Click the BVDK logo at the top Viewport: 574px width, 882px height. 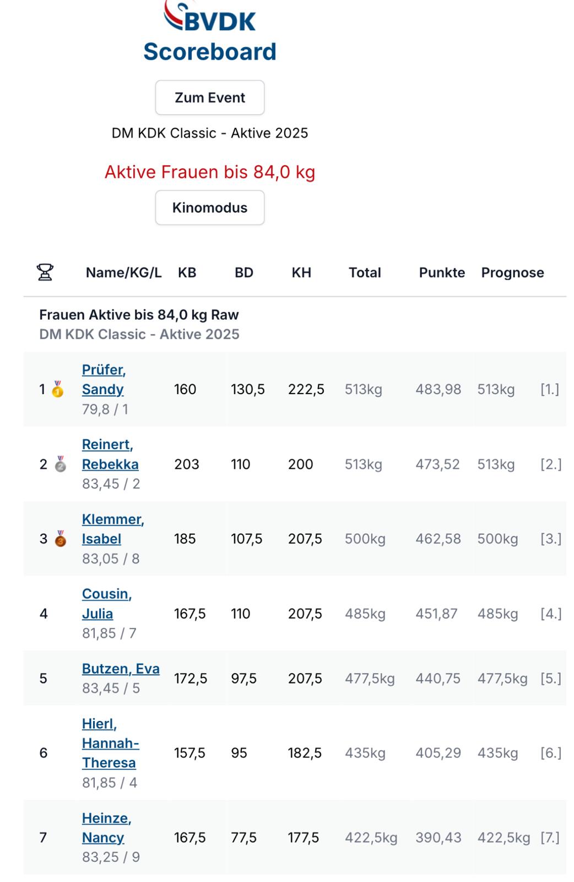click(210, 17)
